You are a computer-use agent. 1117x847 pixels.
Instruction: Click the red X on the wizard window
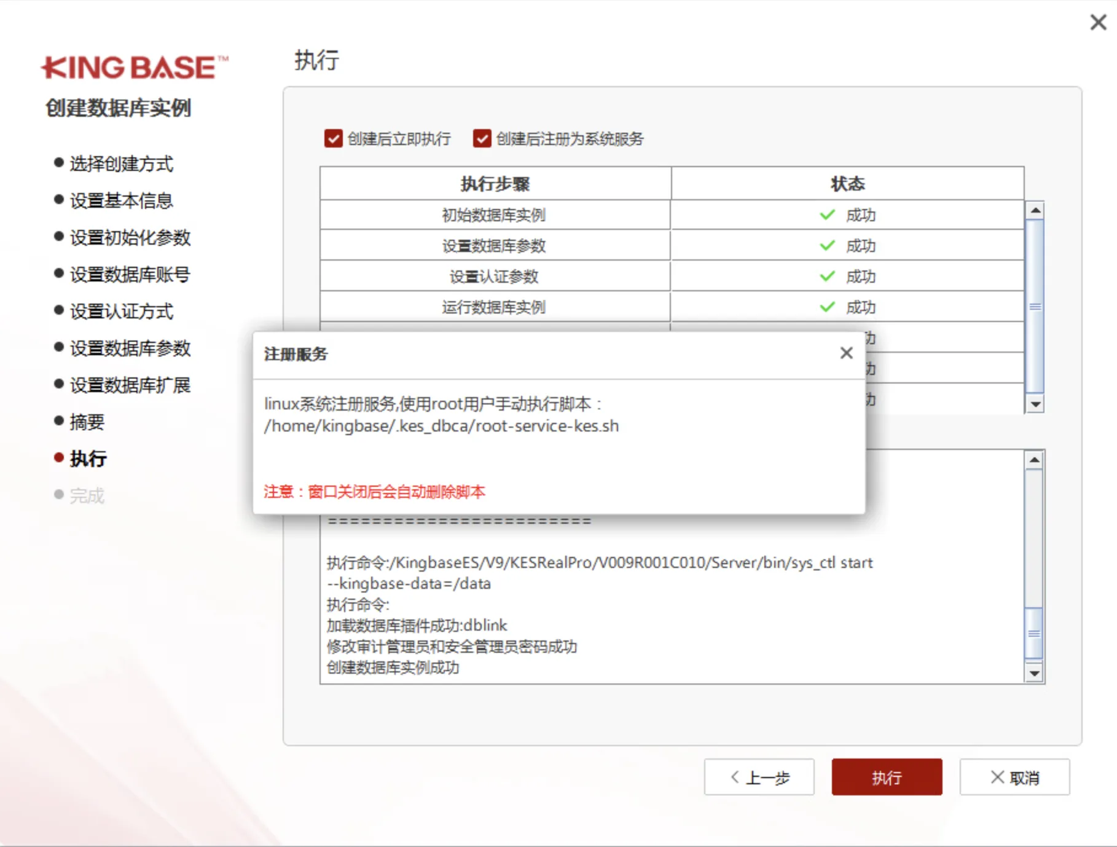[1098, 22]
